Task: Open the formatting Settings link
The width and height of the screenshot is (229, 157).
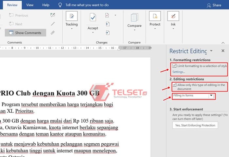Action: [179, 72]
